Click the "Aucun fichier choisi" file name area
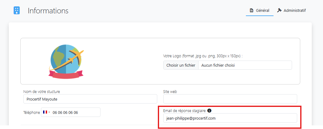The image size is (323, 129). tap(245, 65)
